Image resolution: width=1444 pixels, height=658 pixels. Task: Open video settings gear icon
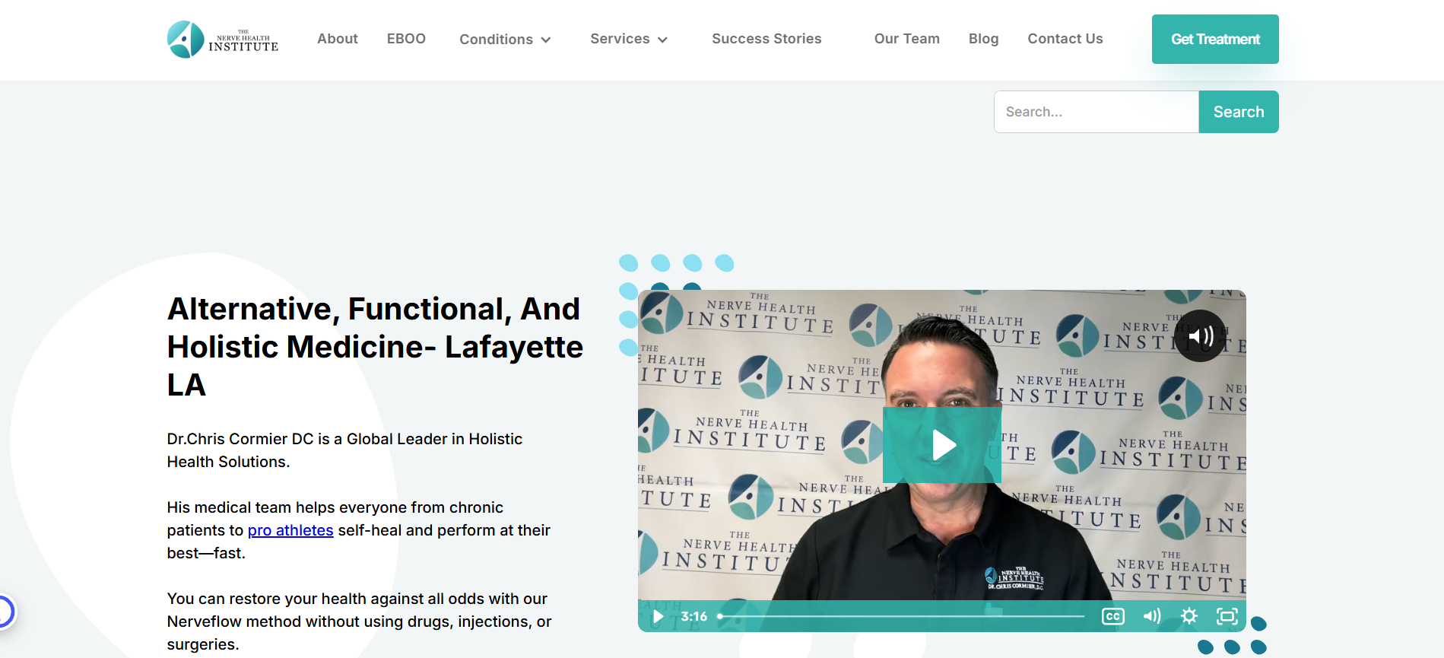[1189, 616]
